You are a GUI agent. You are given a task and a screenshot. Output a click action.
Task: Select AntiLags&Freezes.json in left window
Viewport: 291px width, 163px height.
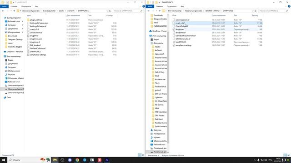pos(39,23)
